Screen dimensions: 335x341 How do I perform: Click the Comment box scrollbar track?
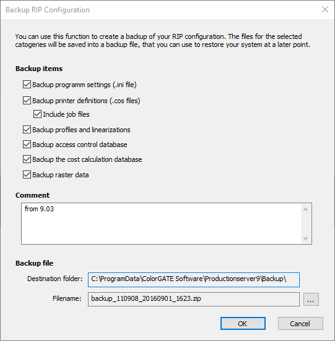(305, 224)
